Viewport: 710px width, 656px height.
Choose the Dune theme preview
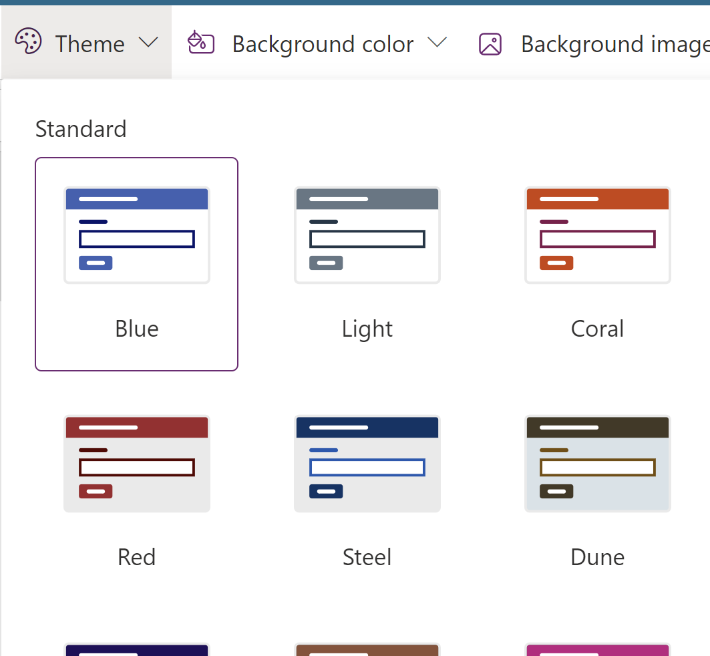click(x=597, y=464)
